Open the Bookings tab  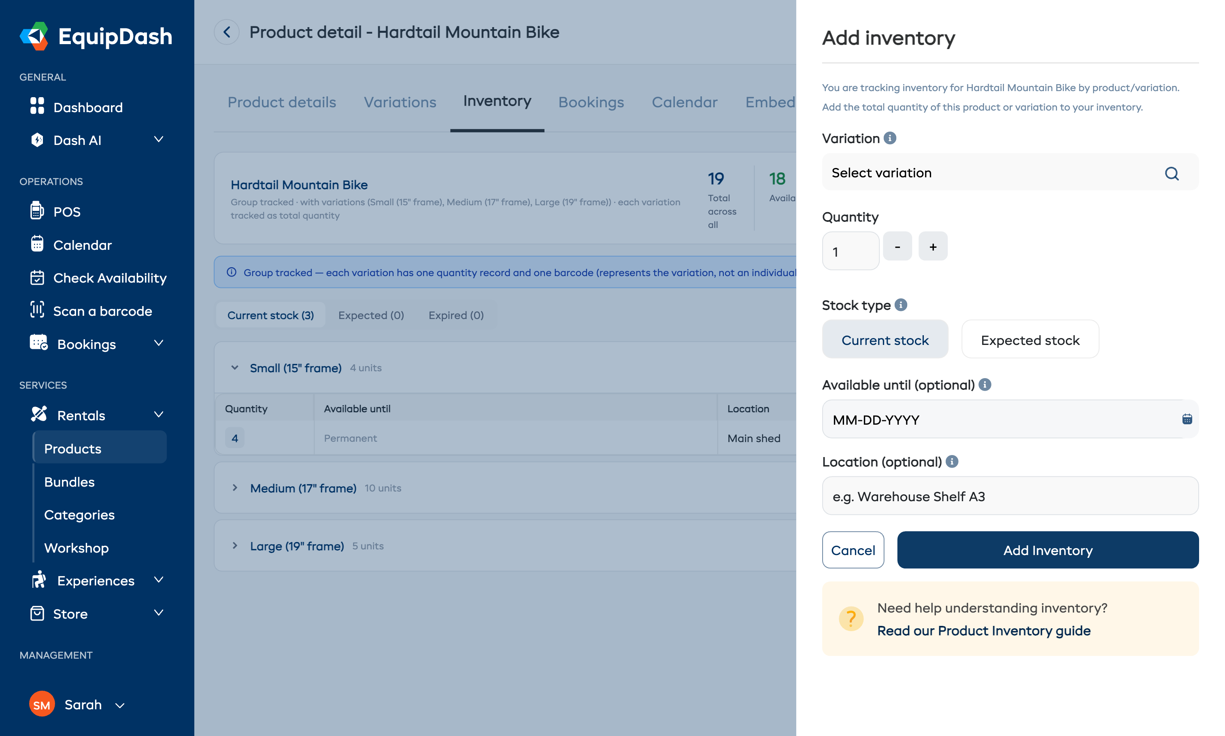(591, 102)
